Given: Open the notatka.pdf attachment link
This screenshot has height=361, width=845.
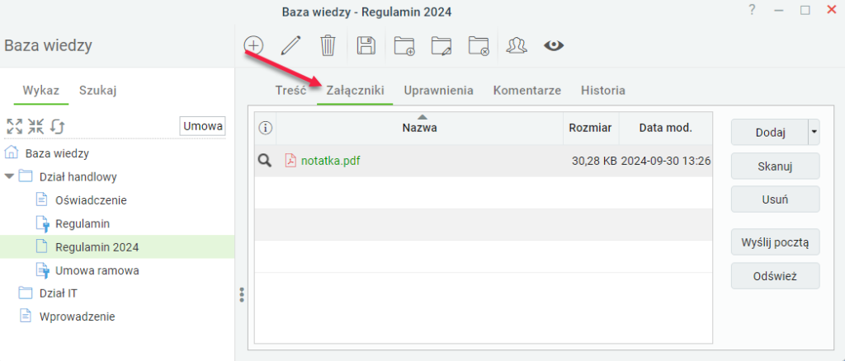Looking at the screenshot, I should pyautogui.click(x=330, y=161).
